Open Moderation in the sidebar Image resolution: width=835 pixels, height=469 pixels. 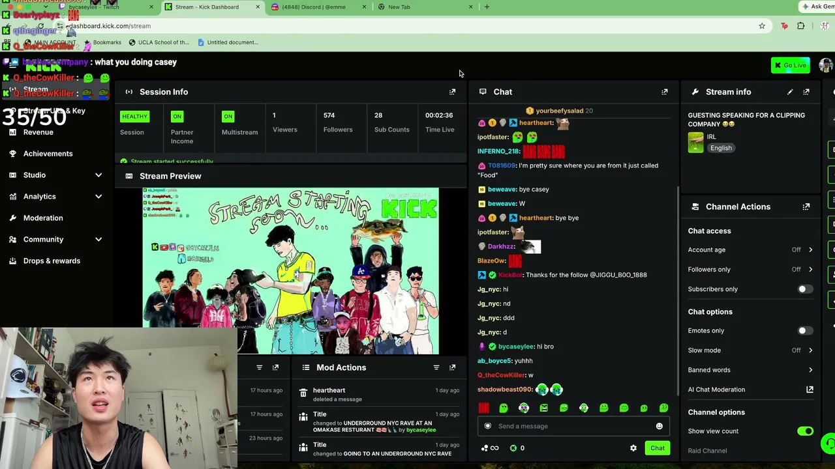point(43,218)
